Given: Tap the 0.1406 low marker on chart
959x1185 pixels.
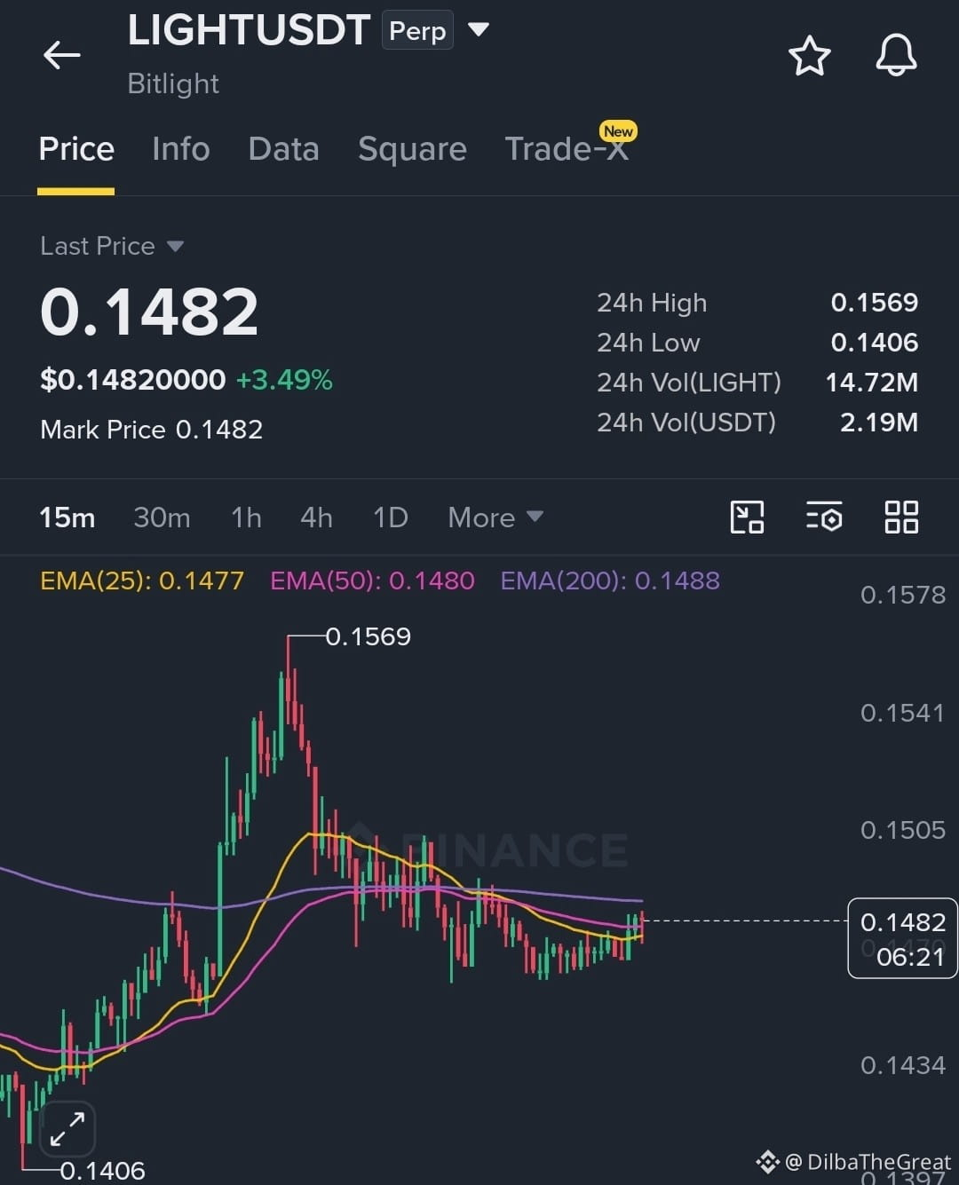Looking at the screenshot, I should click(103, 1171).
